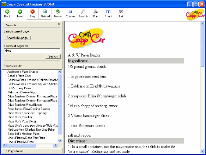
Task: Open Red Lobster's Cheddar Bay Crab Bake
Action: tap(31, 130)
